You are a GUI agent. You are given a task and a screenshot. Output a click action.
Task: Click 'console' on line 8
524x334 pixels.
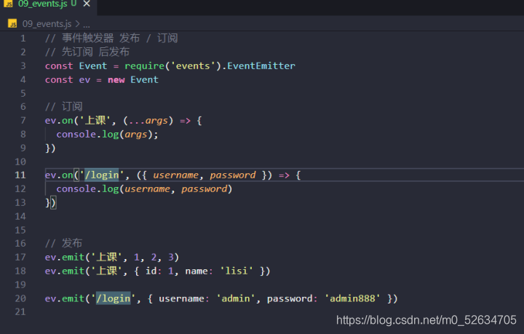click(76, 135)
